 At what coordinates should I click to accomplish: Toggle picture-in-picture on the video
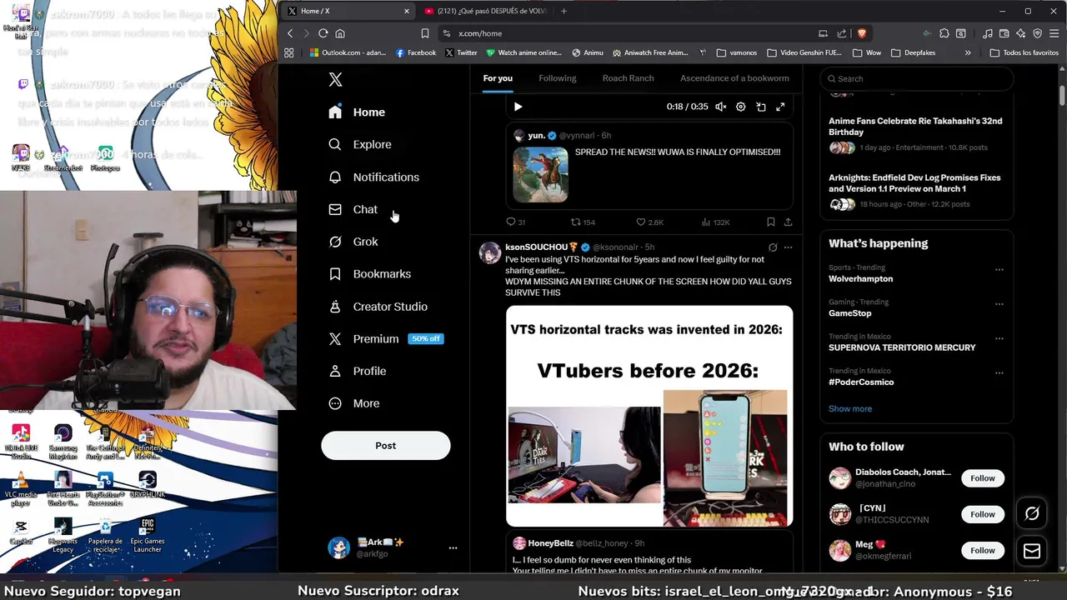click(x=760, y=107)
